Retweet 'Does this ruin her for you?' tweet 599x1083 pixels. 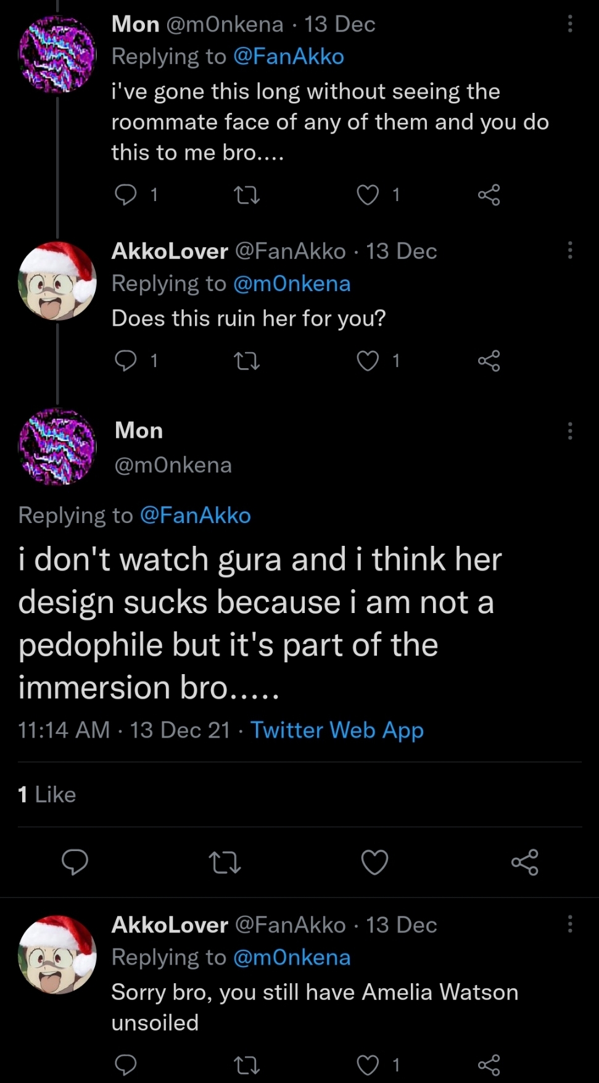[x=247, y=361]
